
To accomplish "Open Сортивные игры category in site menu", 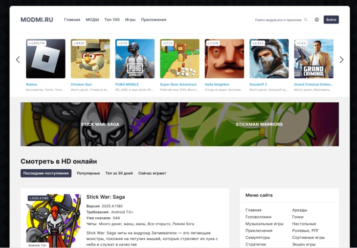I will tap(309, 237).
